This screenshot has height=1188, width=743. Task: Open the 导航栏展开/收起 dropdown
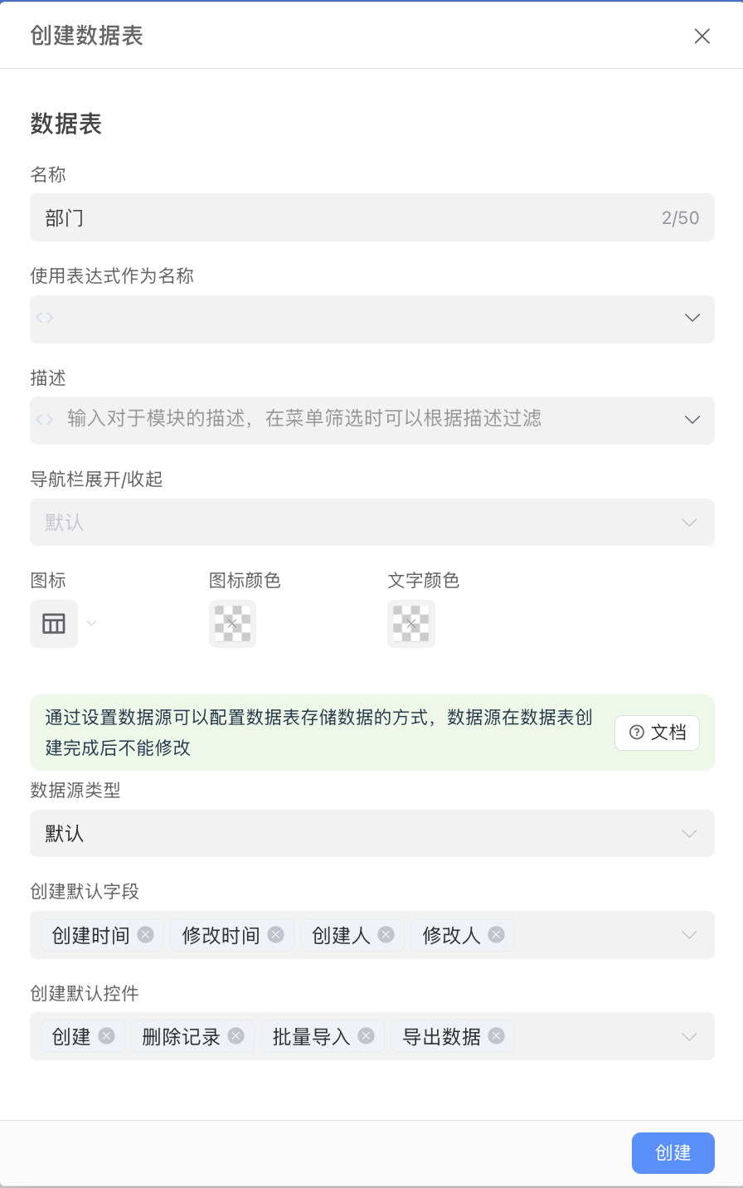coord(371,522)
